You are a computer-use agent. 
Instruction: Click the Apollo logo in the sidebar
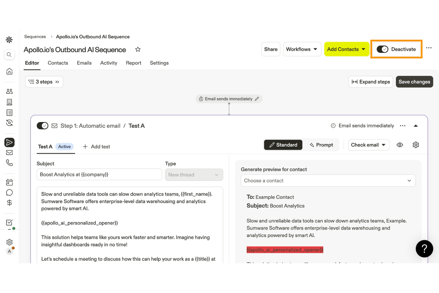click(9, 40)
